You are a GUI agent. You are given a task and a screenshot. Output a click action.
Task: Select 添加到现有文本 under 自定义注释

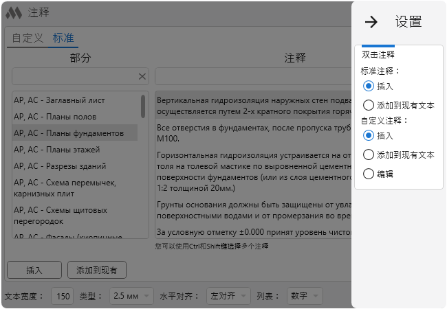pos(369,155)
